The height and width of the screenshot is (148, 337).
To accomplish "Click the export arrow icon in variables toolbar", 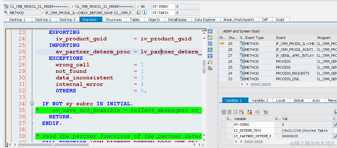I will 258,112.
